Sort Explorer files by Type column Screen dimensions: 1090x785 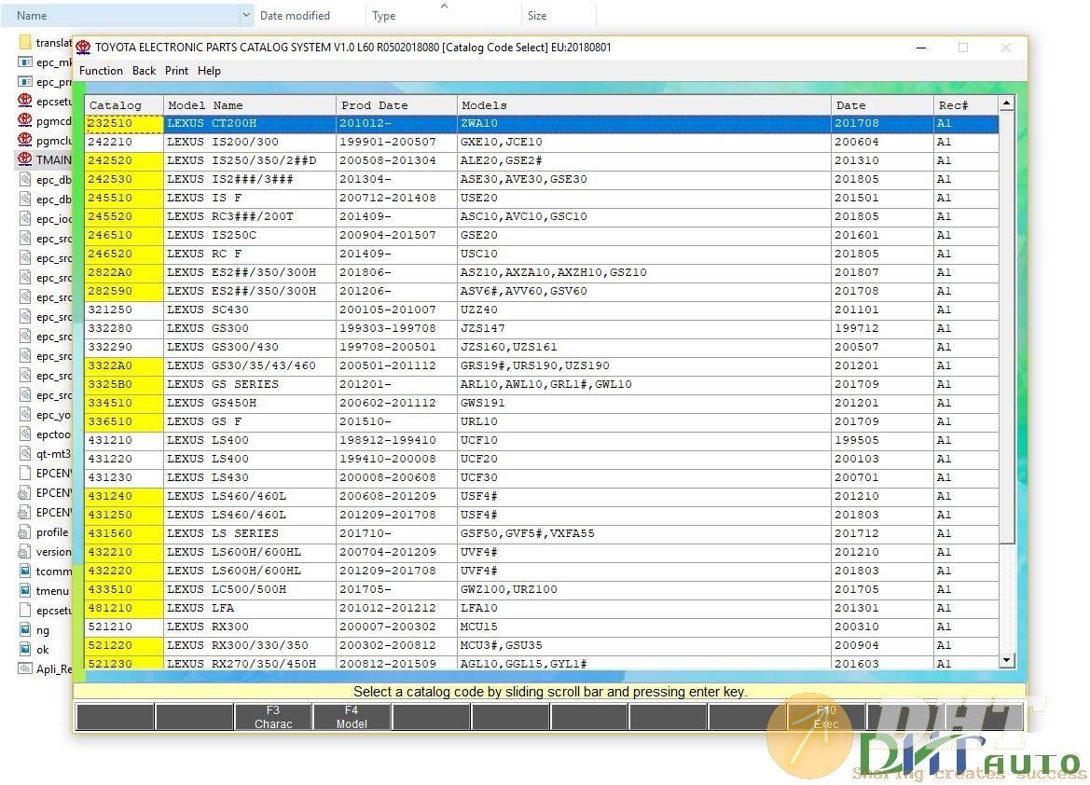tap(444, 15)
